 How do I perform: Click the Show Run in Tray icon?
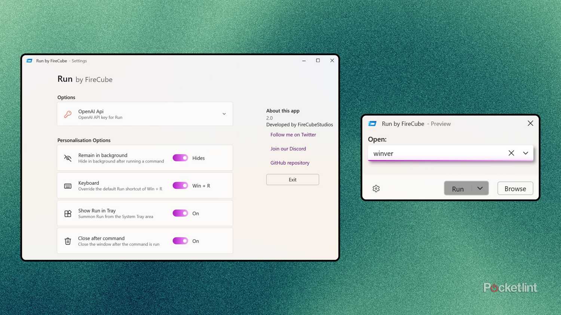[68, 213]
